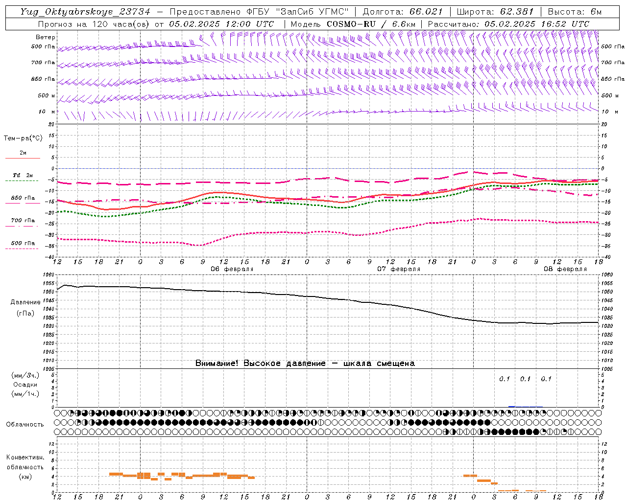627x501 pixels.
Task: Click the 08 февраля date label
Action: point(565,269)
